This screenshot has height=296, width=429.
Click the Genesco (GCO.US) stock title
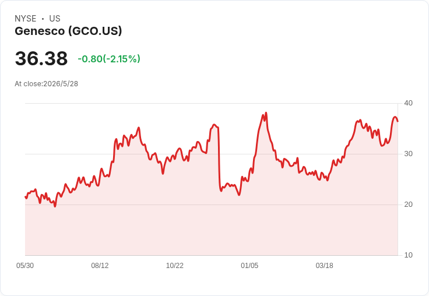(68, 31)
